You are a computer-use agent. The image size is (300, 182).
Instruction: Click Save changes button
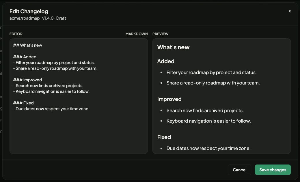(273, 170)
